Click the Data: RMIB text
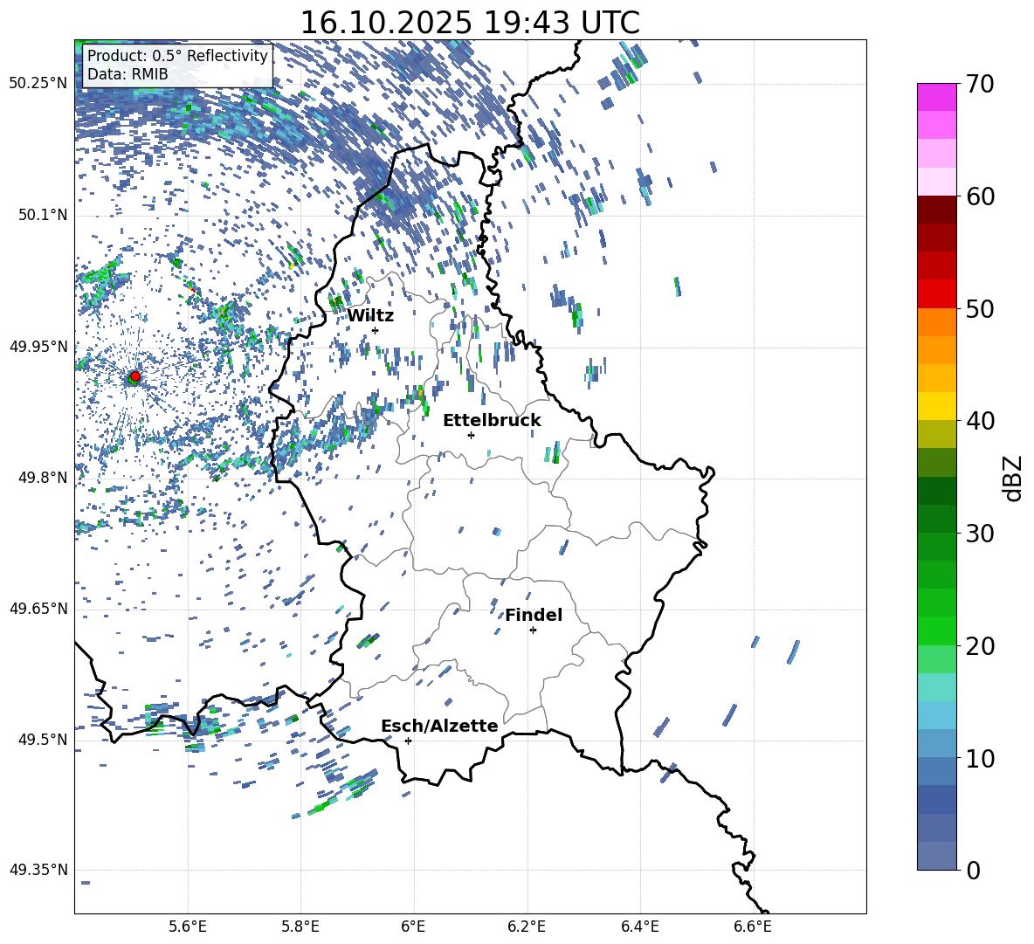1034x944 pixels. pos(128,74)
